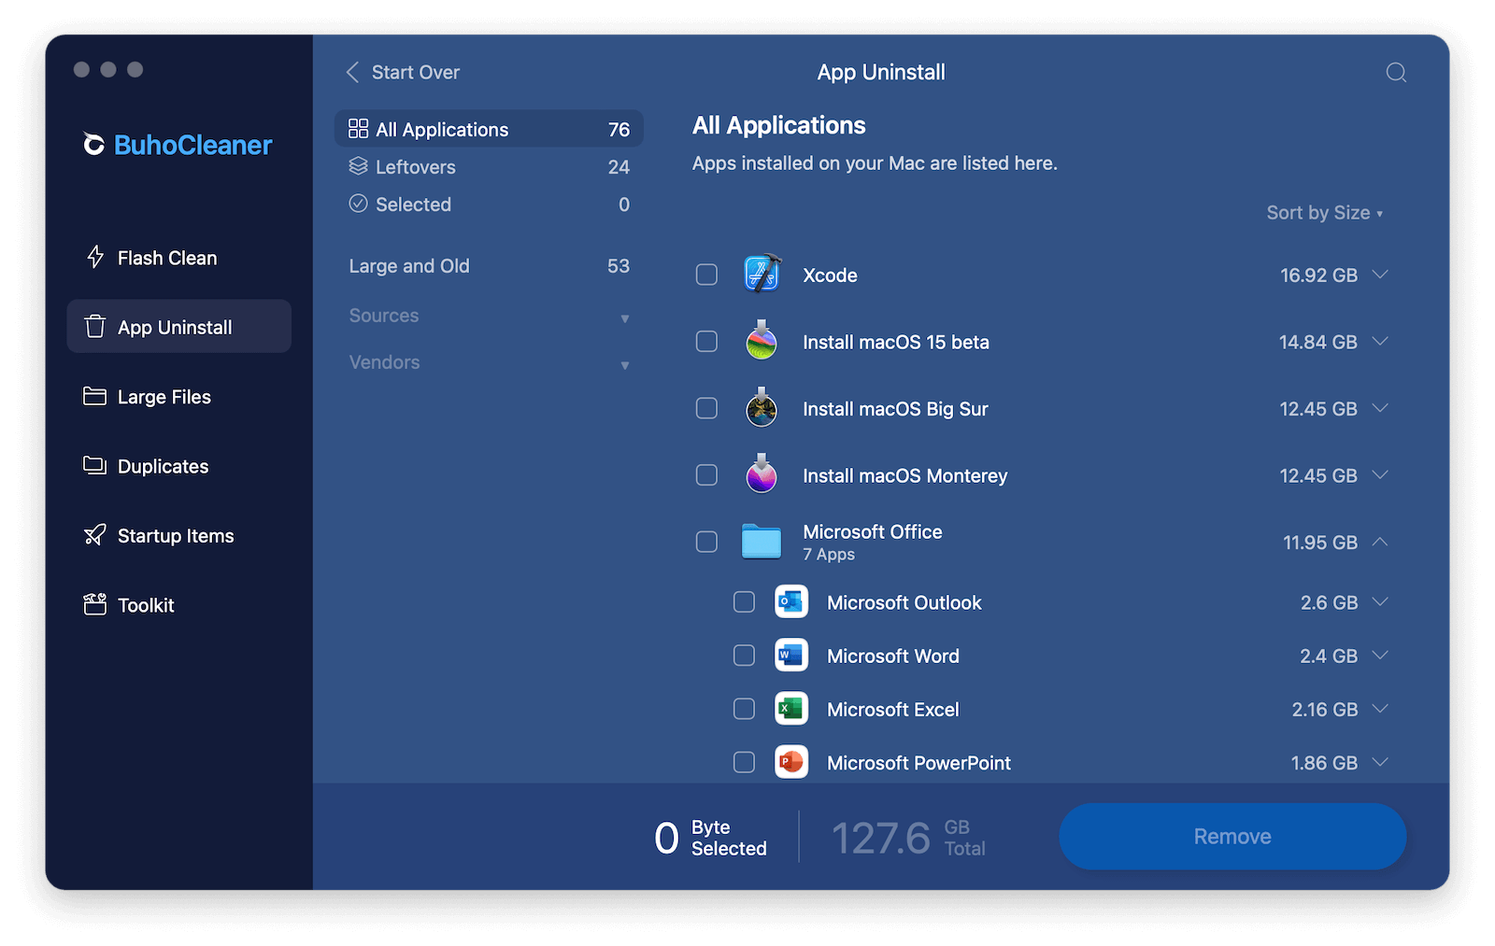Screen dimensions: 1495x946
Task: Check the Microsoft Excel checkbox
Action: coord(744,709)
